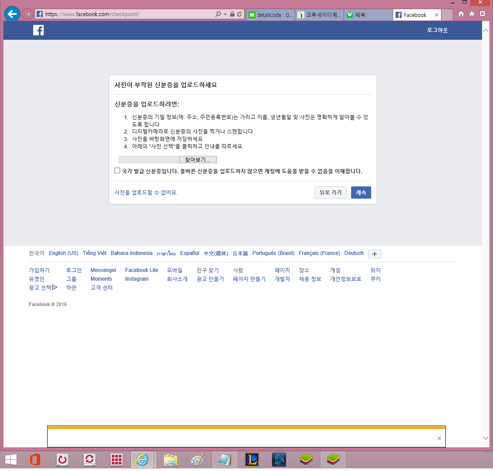Switch language to 日本語
Screen dimensions: 493x471
click(x=240, y=254)
